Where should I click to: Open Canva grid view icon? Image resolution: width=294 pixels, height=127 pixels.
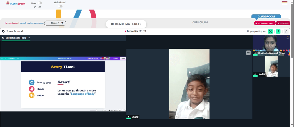(x=120, y=110)
